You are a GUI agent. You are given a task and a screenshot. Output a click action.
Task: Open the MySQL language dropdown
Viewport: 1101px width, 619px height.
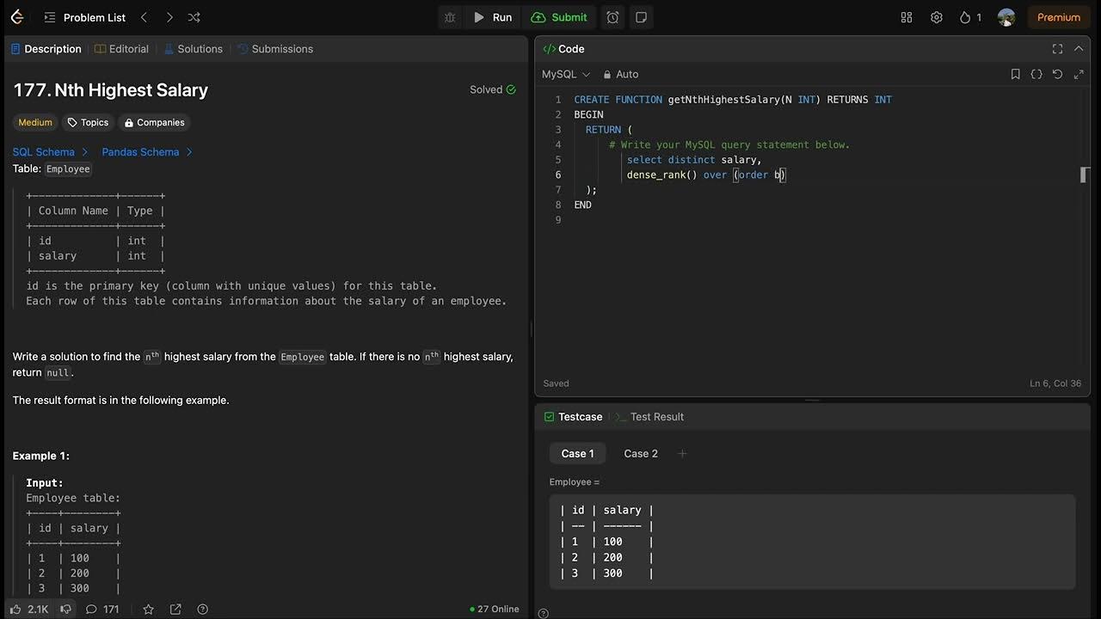point(565,75)
